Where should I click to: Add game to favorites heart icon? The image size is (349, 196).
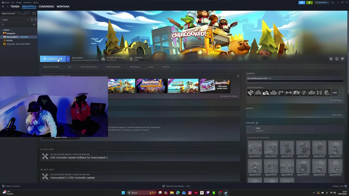[x=342, y=59]
